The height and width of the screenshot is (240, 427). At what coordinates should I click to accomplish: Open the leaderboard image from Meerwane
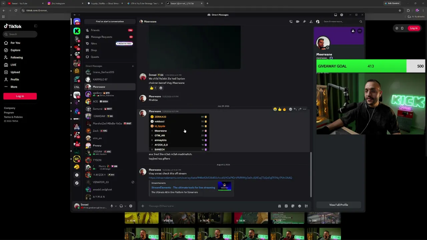179,133
